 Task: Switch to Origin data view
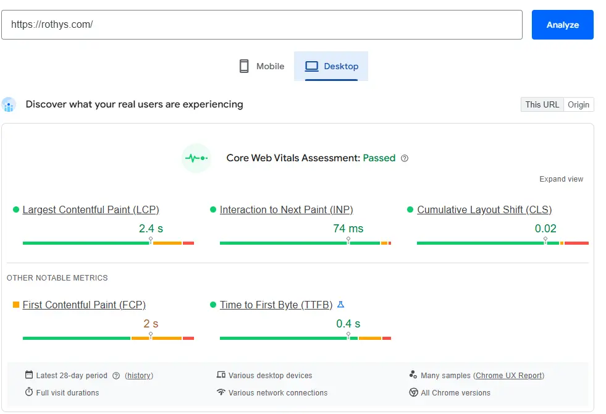579,104
